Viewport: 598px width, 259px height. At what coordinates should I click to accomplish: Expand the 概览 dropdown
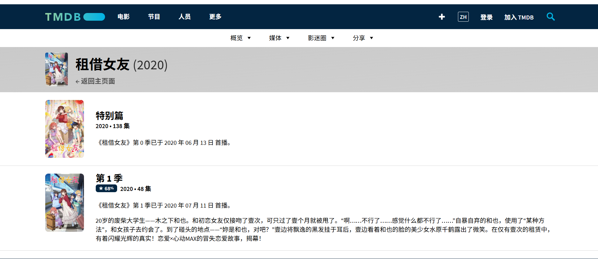pyautogui.click(x=240, y=38)
